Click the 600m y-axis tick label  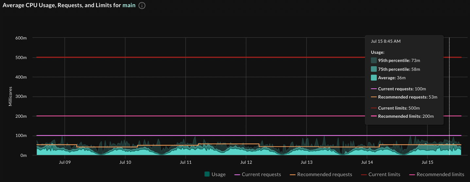coord(21,38)
